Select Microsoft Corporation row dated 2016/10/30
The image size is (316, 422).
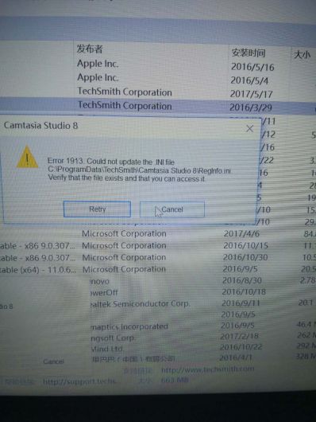point(158,257)
